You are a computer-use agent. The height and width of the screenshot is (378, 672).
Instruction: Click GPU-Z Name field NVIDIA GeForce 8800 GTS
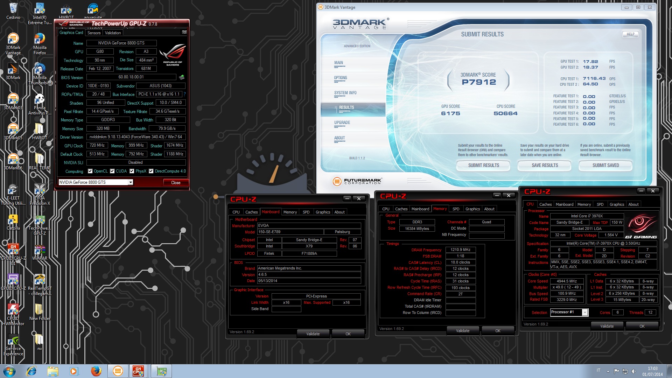point(121,43)
